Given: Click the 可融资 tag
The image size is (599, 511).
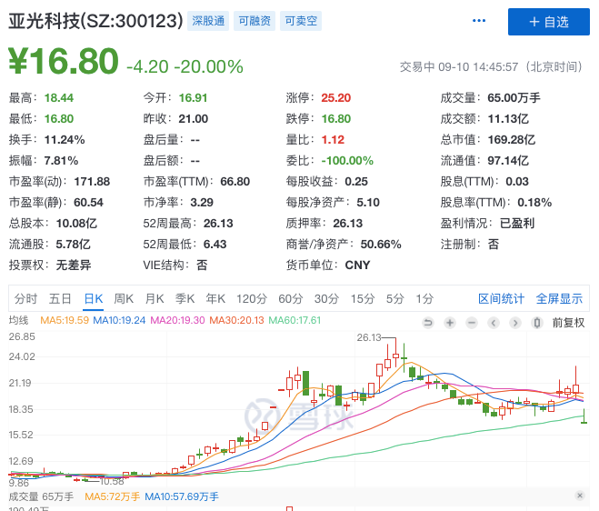Looking at the screenshot, I should pos(255,21).
